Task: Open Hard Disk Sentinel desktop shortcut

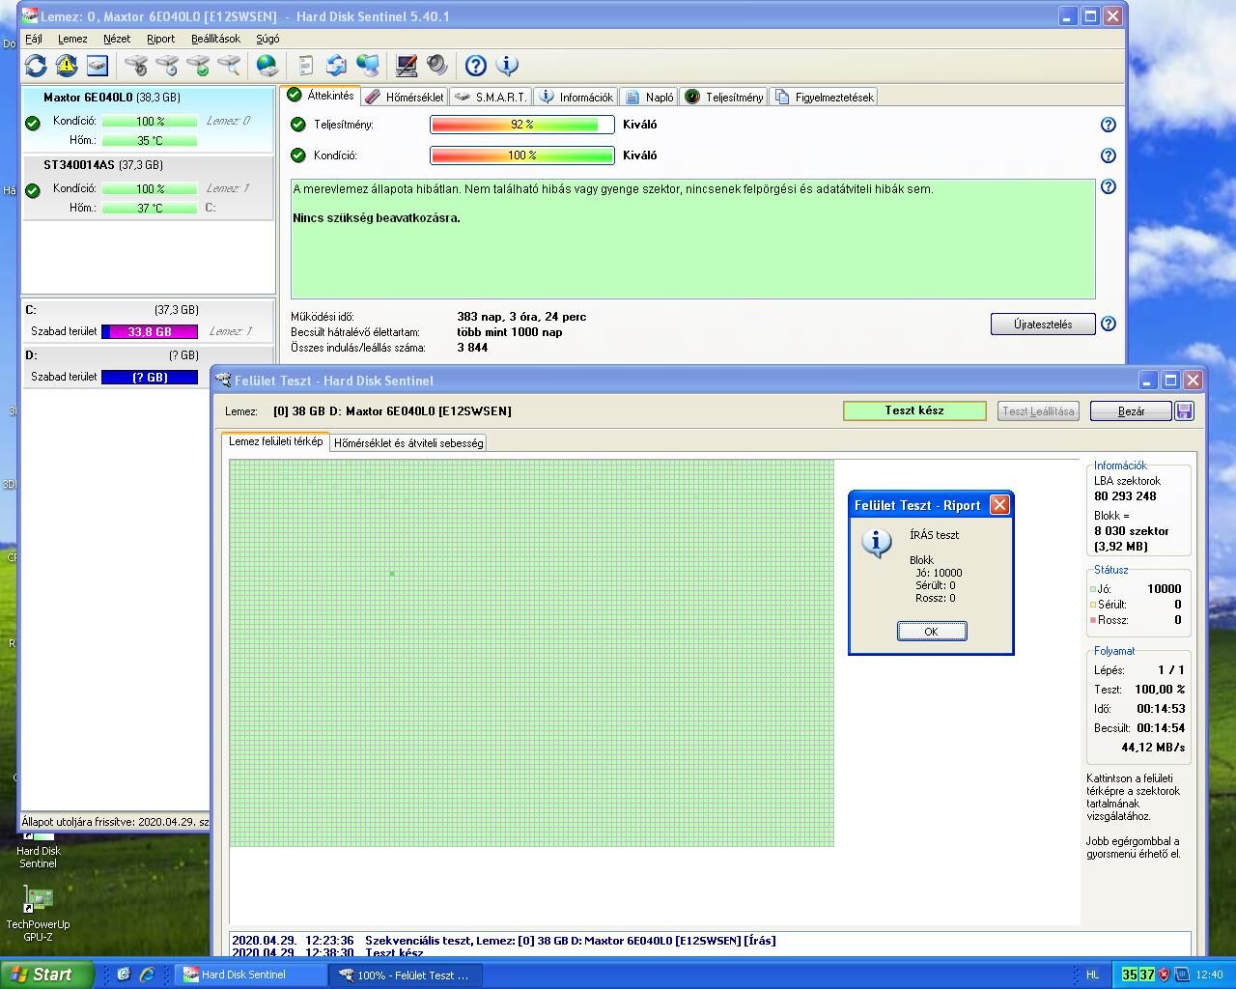Action: click(38, 850)
